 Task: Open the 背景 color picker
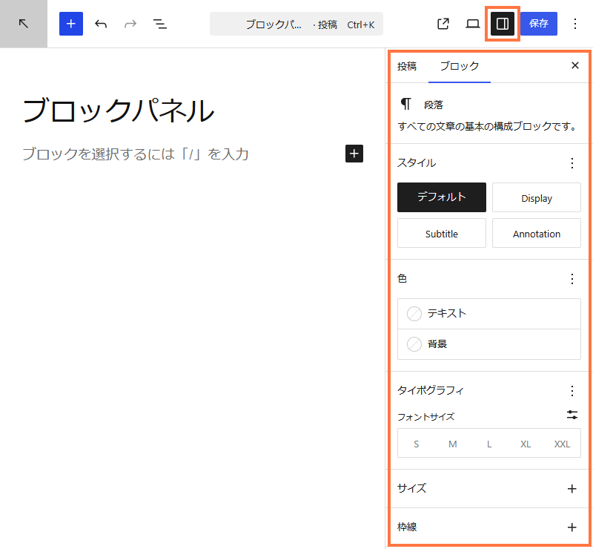(x=489, y=344)
